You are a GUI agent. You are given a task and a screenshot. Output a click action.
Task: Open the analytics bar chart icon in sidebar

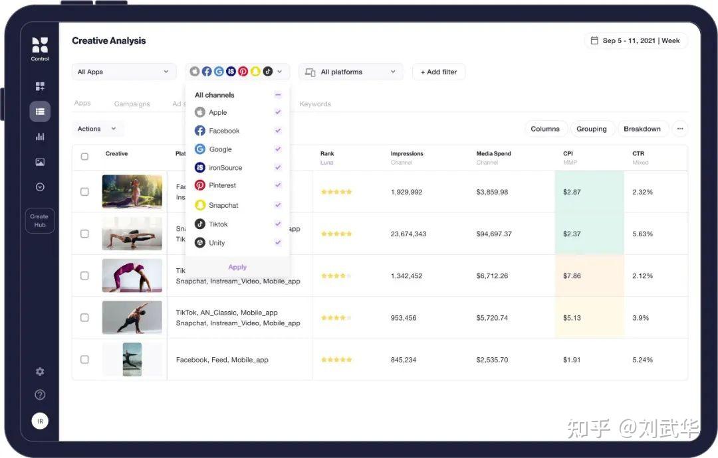pyautogui.click(x=40, y=137)
